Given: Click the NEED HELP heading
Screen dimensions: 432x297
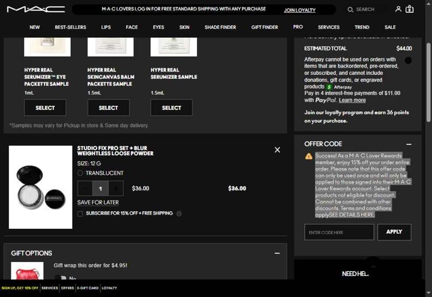Looking at the screenshot, I should click(355, 274).
